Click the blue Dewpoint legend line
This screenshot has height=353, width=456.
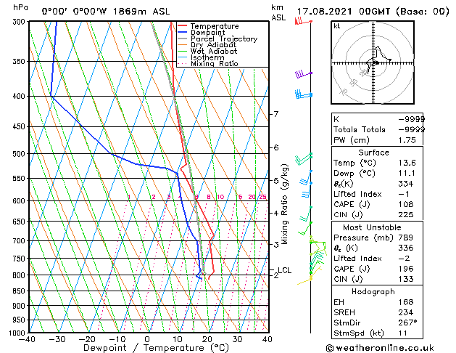(x=182, y=32)
